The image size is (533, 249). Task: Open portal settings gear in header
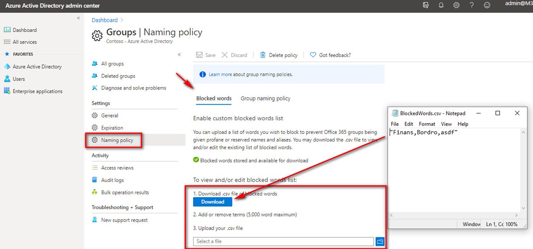coord(456,5)
